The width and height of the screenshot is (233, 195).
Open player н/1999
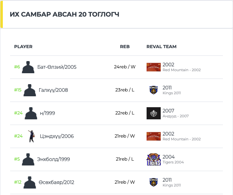(47, 113)
